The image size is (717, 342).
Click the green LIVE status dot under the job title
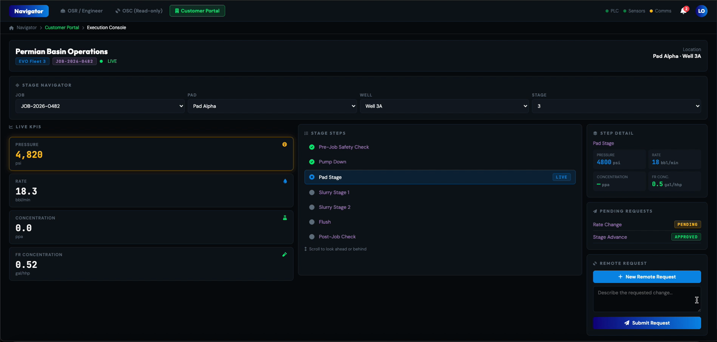(101, 61)
